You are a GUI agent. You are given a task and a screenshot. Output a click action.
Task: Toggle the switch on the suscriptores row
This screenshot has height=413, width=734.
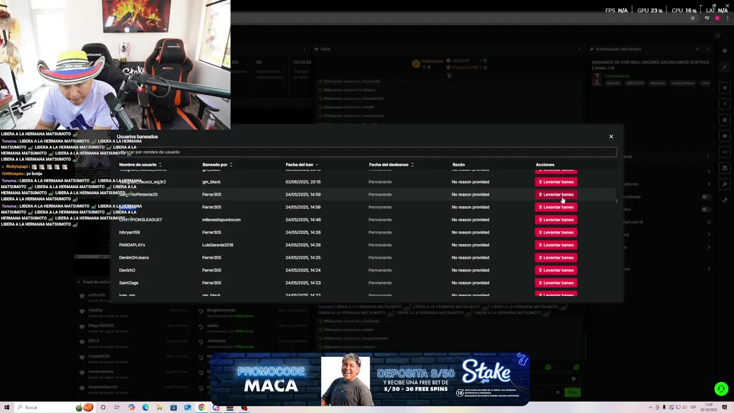coord(706,197)
